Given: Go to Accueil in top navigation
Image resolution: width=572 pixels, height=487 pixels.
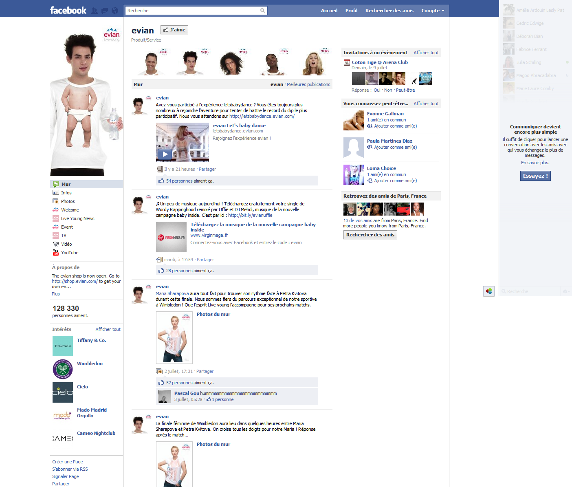Looking at the screenshot, I should point(329,11).
